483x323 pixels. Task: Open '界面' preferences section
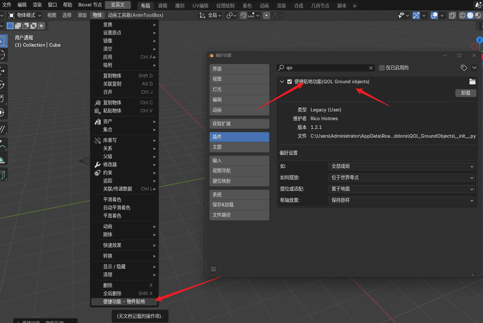[239, 69]
